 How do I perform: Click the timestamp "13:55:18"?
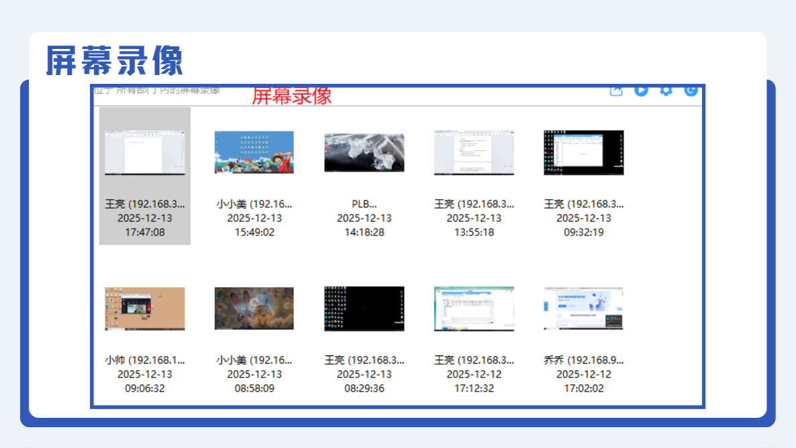point(474,232)
